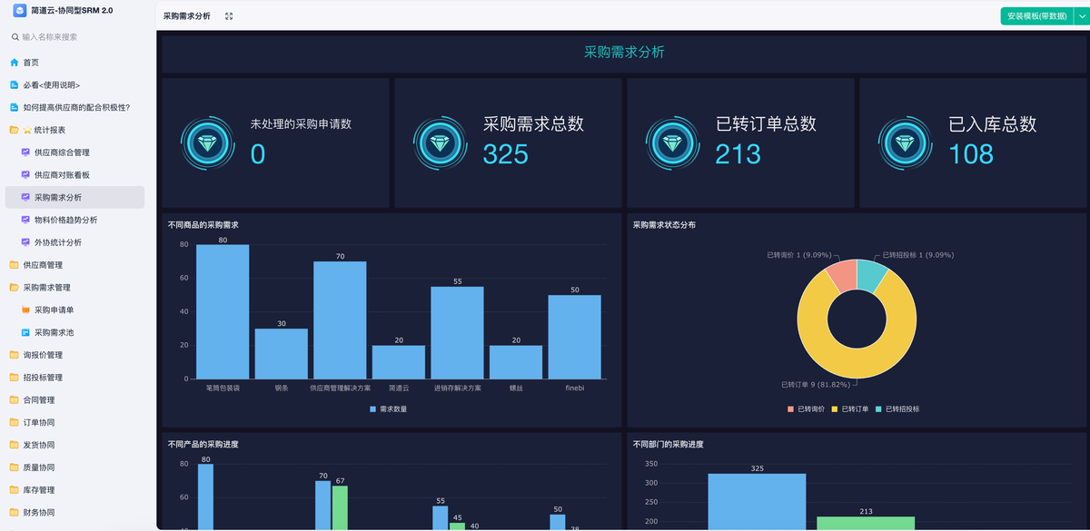Toggle the 已转订单 legend entry
The image size is (1090, 531).
pos(850,409)
